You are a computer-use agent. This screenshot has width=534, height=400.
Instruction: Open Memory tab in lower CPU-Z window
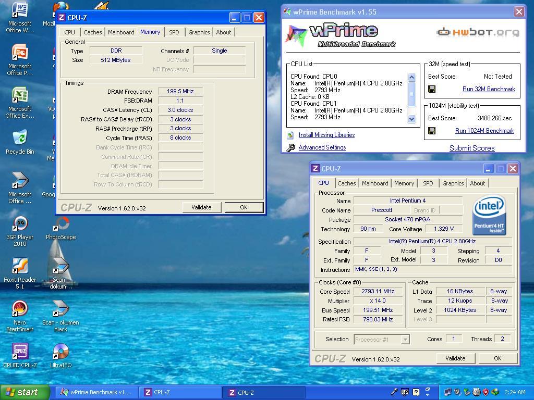point(404,183)
